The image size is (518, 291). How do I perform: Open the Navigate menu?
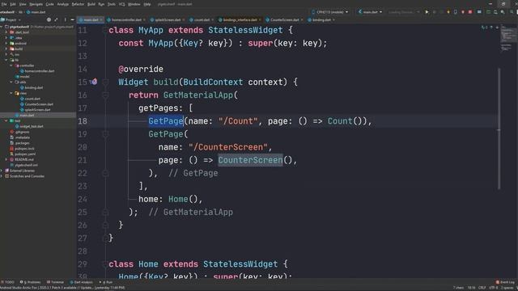coord(36,4)
